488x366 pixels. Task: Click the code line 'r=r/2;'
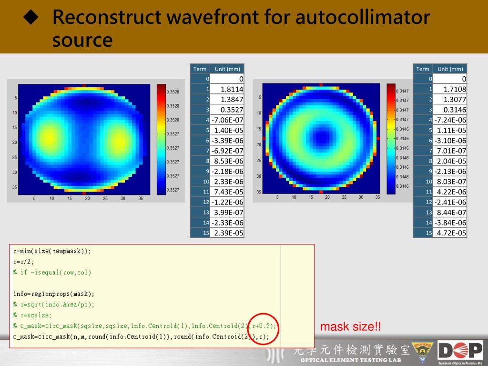coord(23,262)
